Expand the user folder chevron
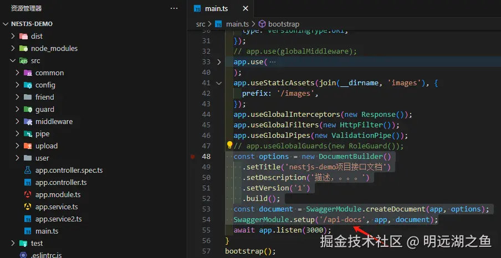 [x=18, y=158]
